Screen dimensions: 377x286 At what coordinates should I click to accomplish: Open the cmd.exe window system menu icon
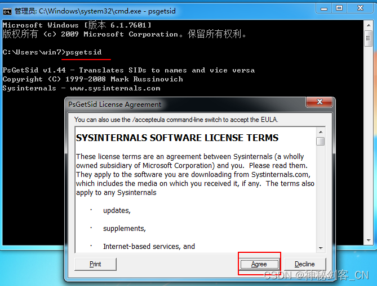pyautogui.click(x=7, y=11)
